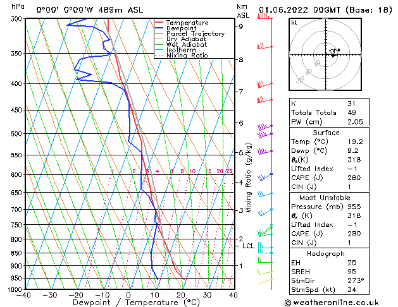Click the red wind barb at 300 hPa
The width and height of the screenshot is (398, 307).
pos(264,17)
